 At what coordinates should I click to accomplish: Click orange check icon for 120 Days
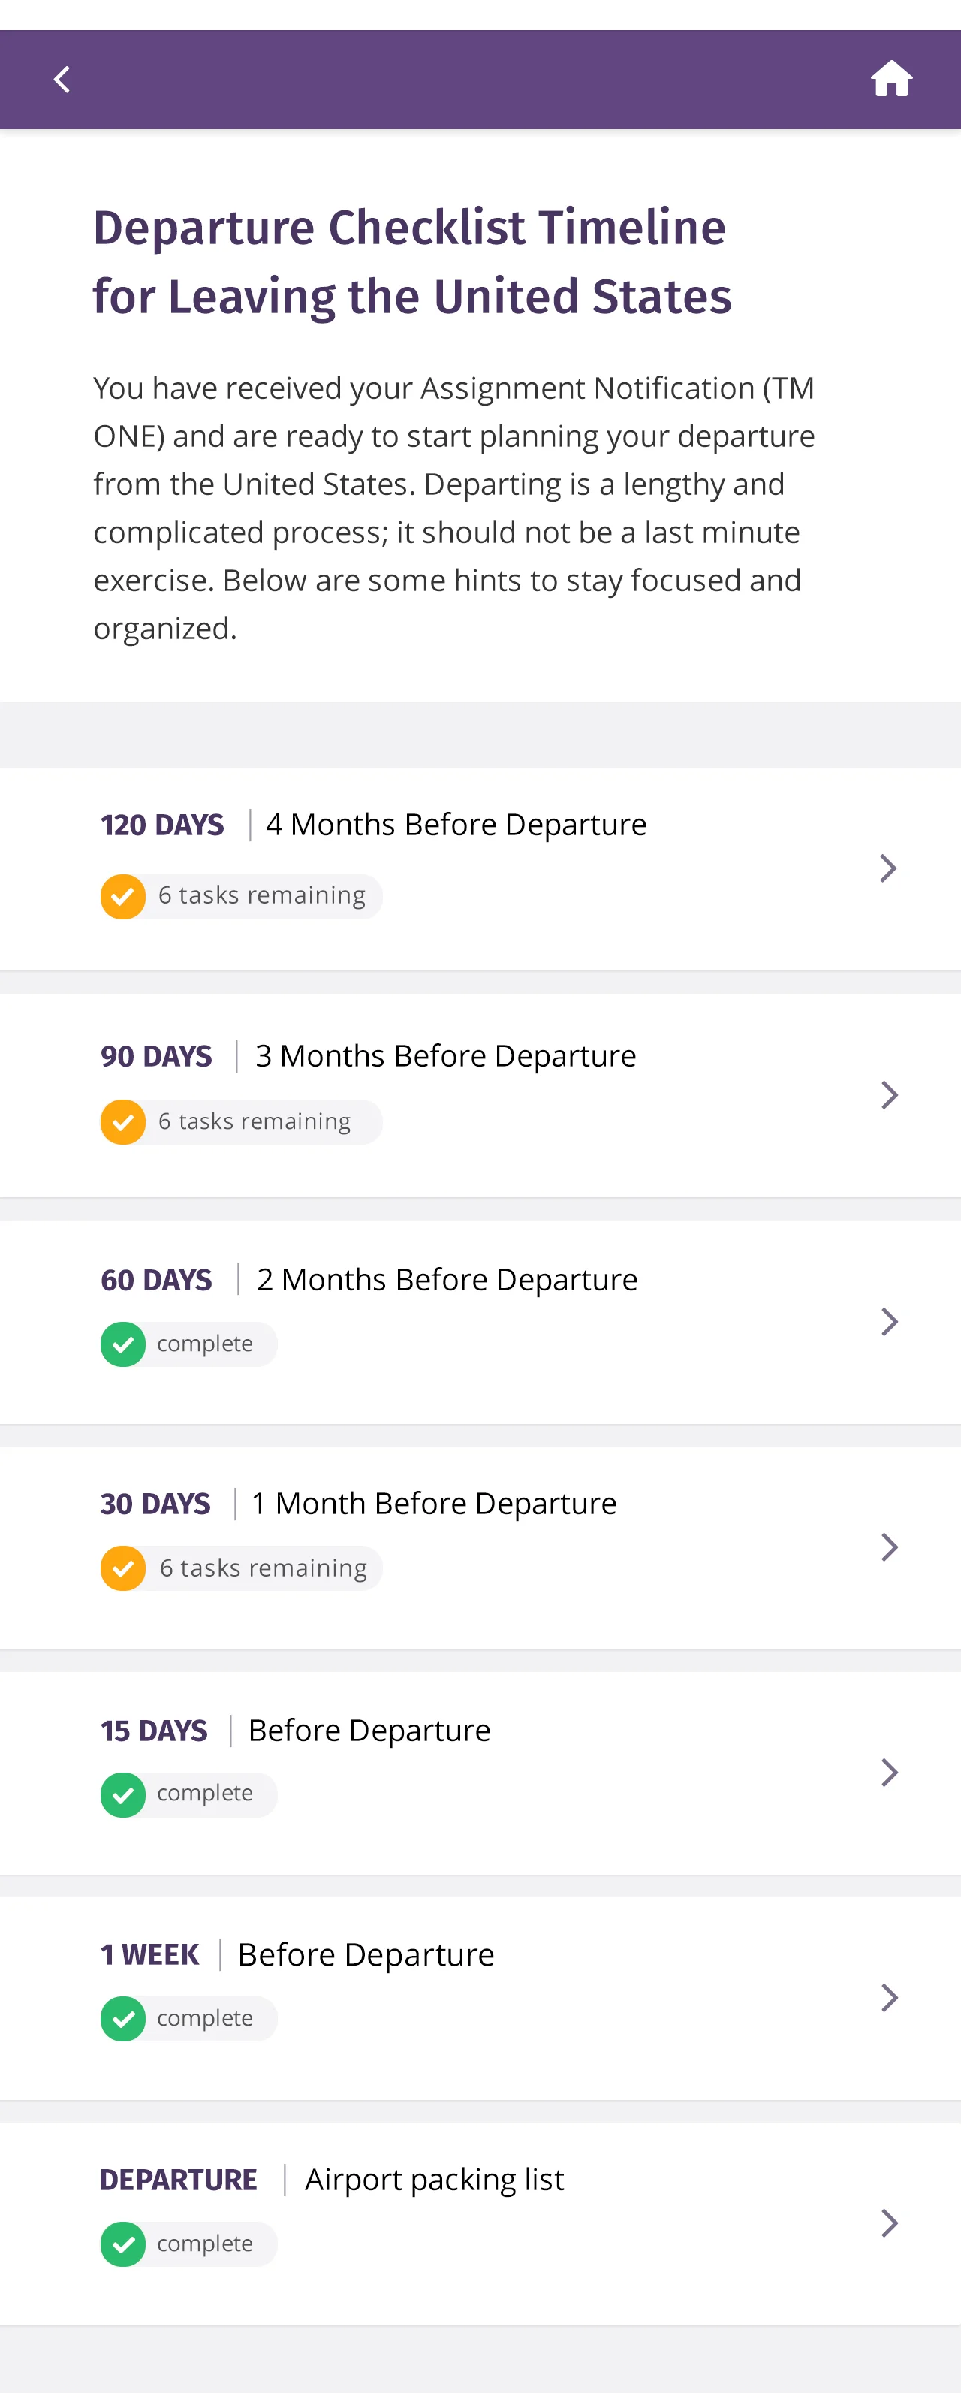pos(122,897)
